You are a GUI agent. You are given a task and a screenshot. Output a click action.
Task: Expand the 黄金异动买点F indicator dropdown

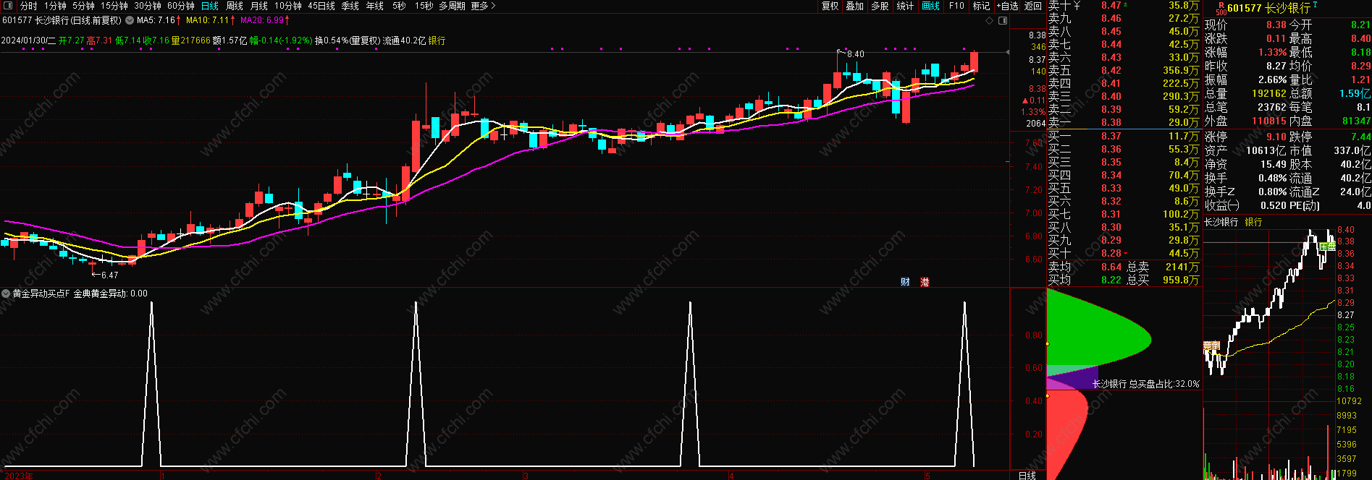[x=6, y=293]
